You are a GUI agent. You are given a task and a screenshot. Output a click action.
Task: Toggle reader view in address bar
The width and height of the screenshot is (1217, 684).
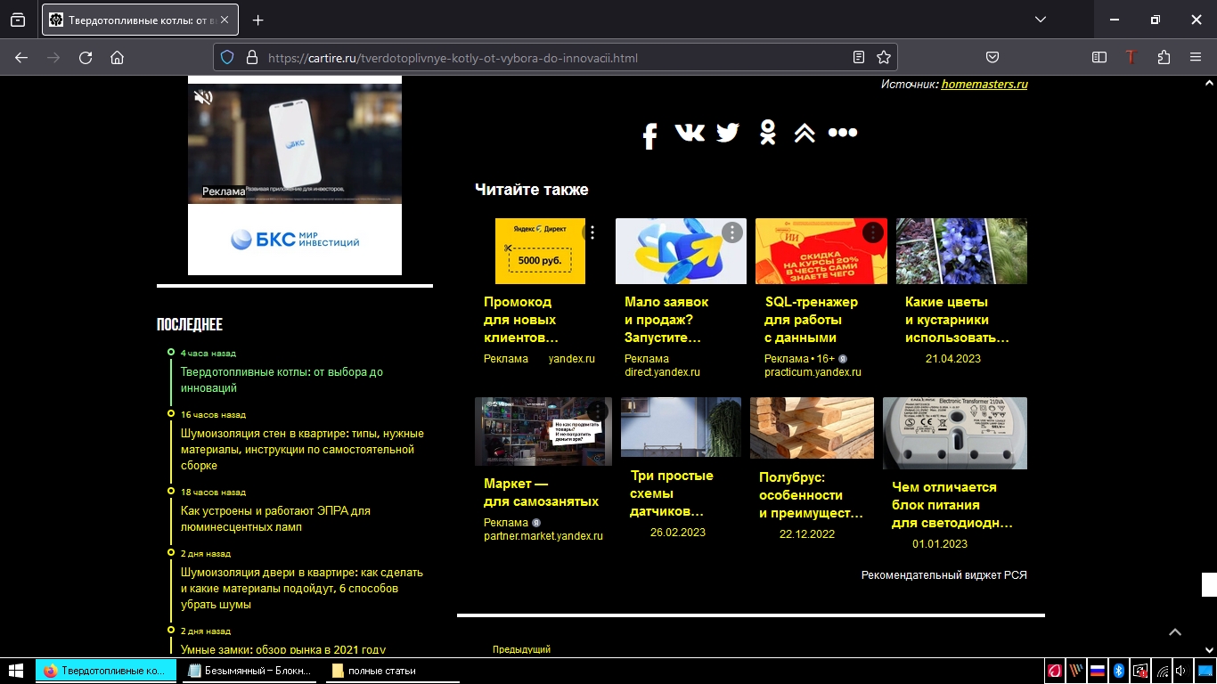(x=859, y=57)
